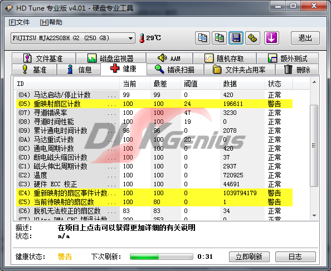The width and height of the screenshot is (331, 271).
Task: Click the 日志 button
Action: (295, 257)
